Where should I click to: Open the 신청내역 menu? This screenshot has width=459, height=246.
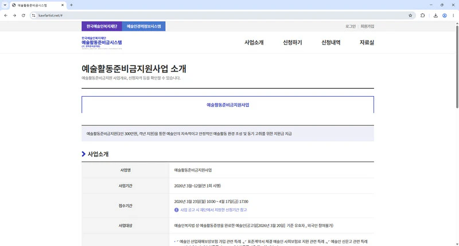coord(331,42)
